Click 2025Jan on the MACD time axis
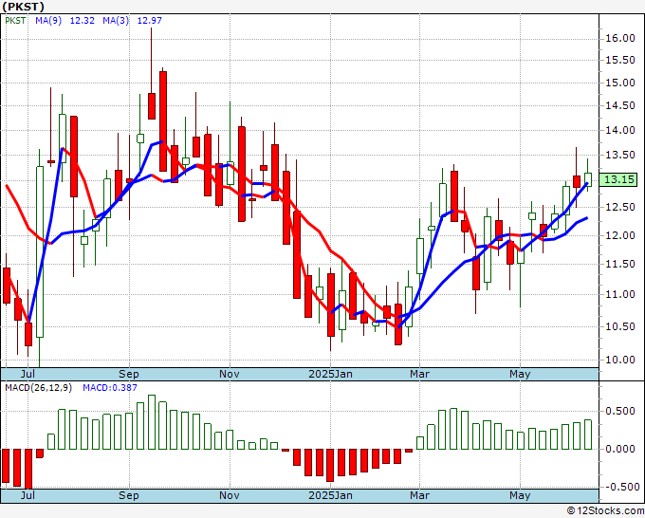The image size is (645, 518). [330, 495]
